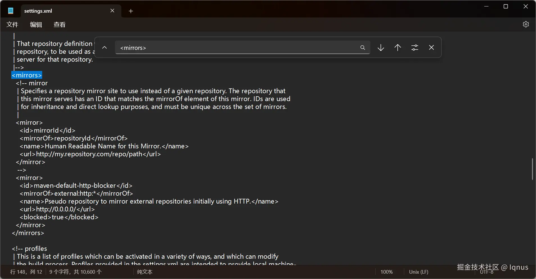Click the '<!-- mirror' comment line
536x279 pixels.
tap(32, 83)
